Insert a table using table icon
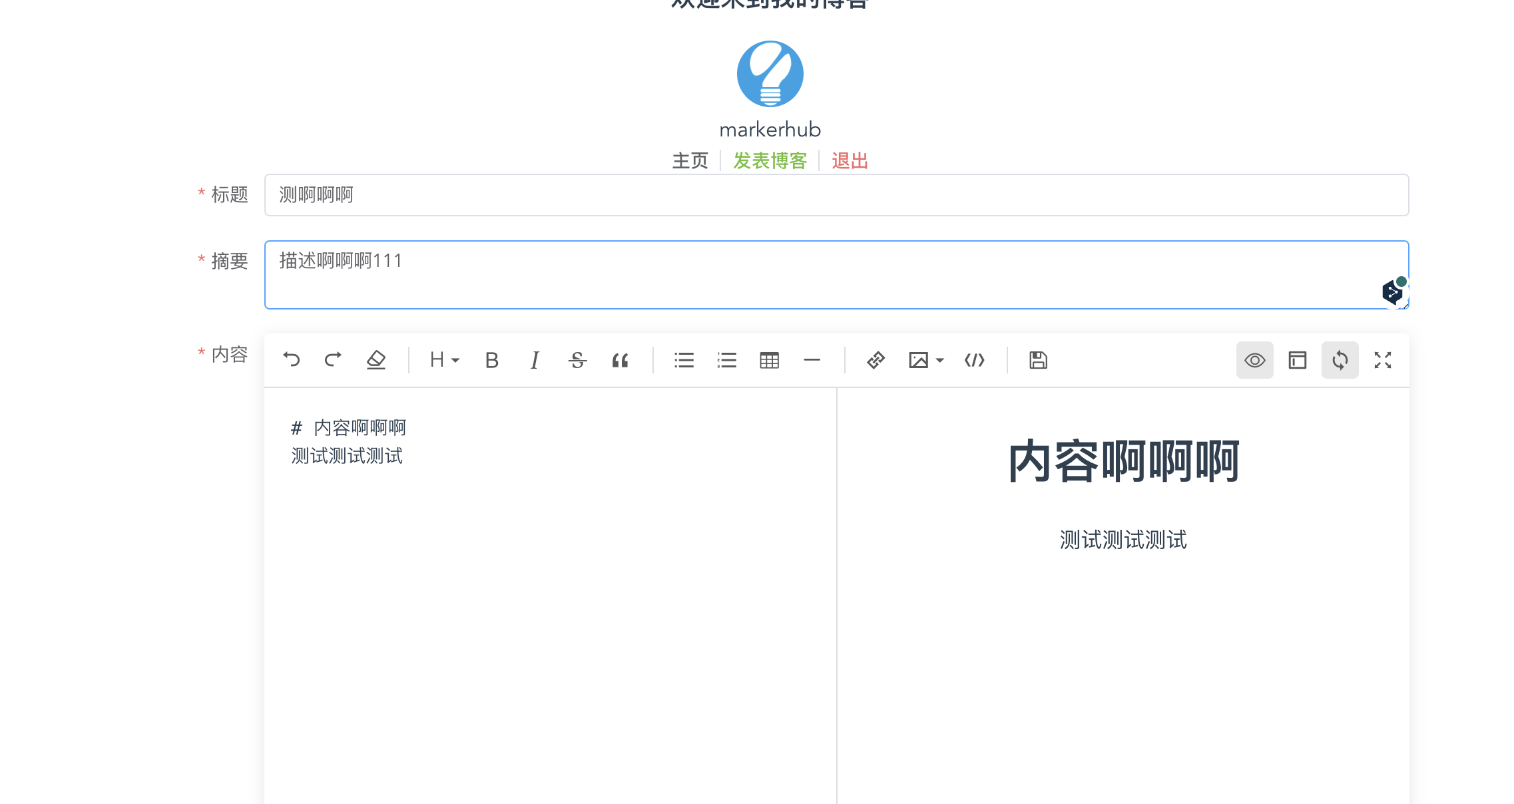Image resolution: width=1514 pixels, height=804 pixels. coord(769,360)
